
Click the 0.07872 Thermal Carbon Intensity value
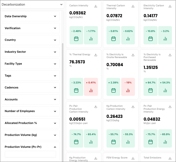coord(114,16)
